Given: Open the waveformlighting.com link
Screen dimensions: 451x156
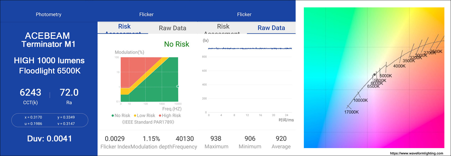Looking at the screenshot, I should click(417, 153).
